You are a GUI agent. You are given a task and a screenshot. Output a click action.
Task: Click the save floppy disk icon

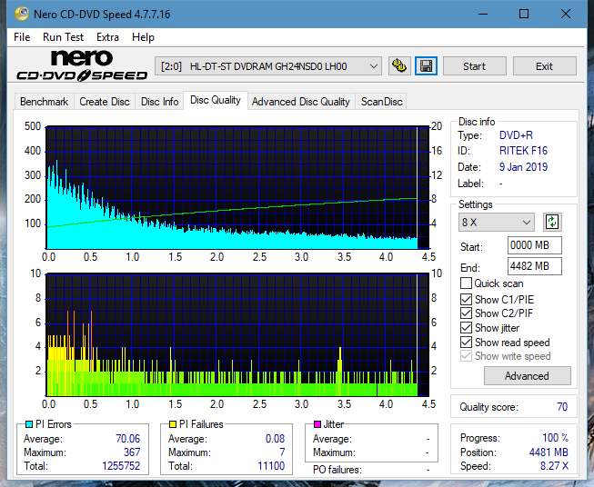coord(427,66)
